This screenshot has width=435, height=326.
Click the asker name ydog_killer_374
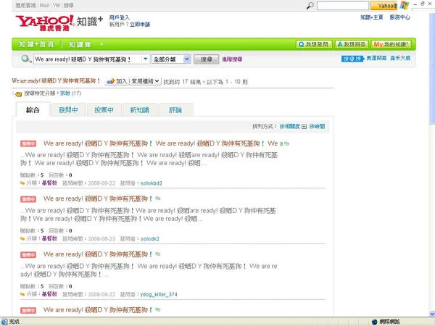coord(159,294)
